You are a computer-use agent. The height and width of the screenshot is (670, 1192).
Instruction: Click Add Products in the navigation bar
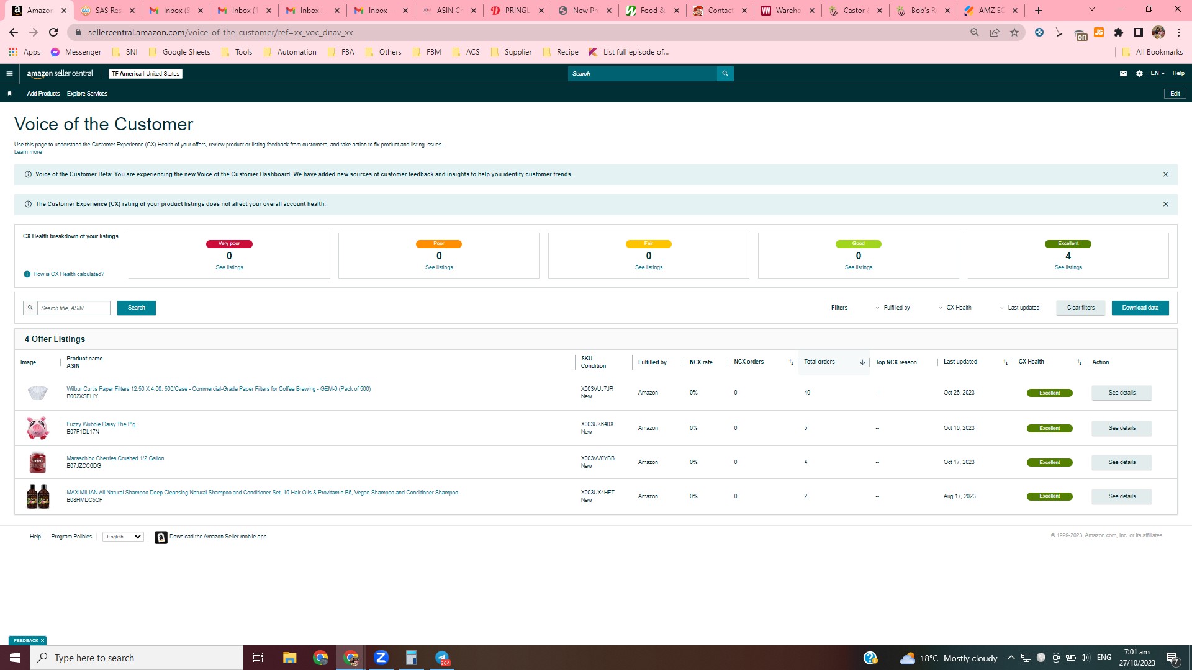point(43,94)
